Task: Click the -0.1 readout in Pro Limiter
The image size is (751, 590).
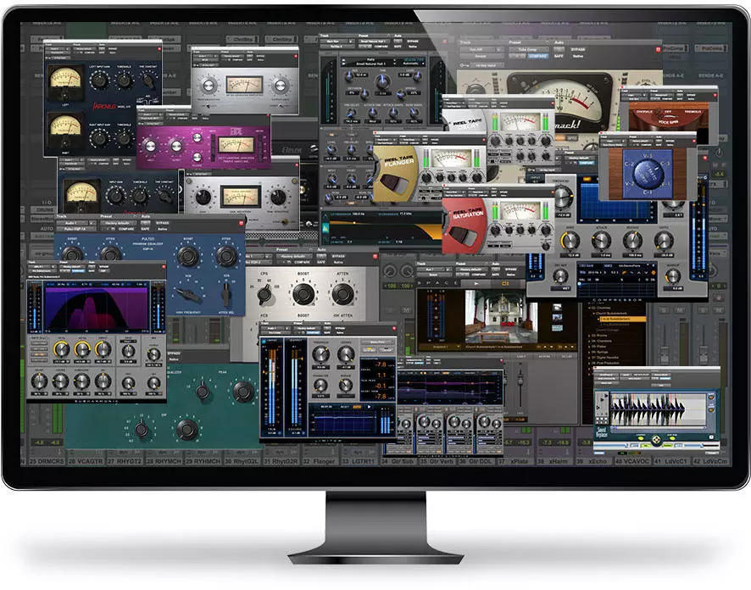Action: coord(381,386)
